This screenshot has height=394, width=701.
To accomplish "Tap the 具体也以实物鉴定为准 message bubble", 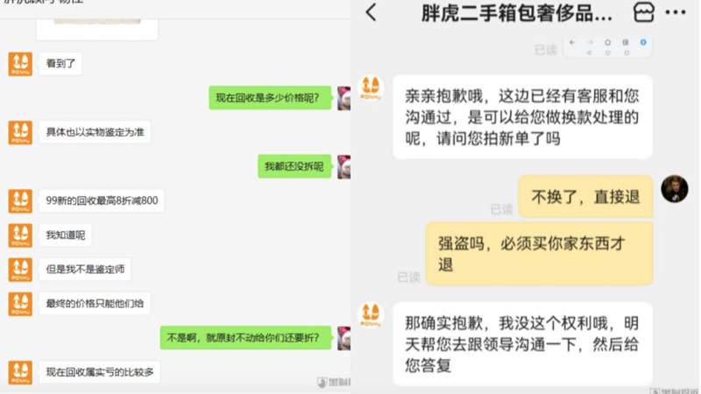I will click(x=95, y=132).
